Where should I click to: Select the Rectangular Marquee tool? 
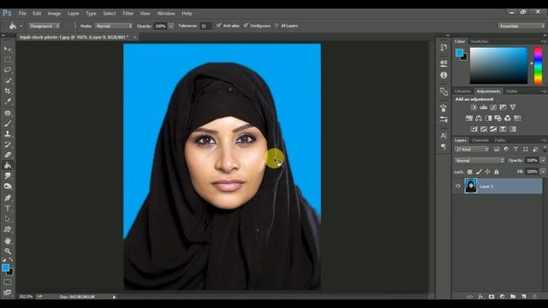pyautogui.click(x=8, y=60)
